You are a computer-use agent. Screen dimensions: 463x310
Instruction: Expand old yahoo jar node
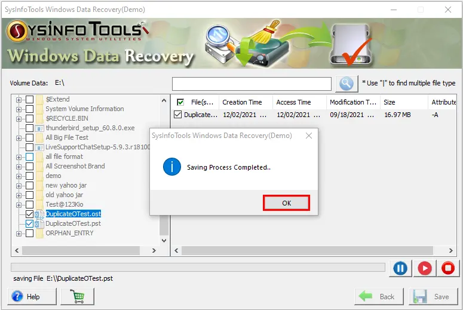pos(19,195)
